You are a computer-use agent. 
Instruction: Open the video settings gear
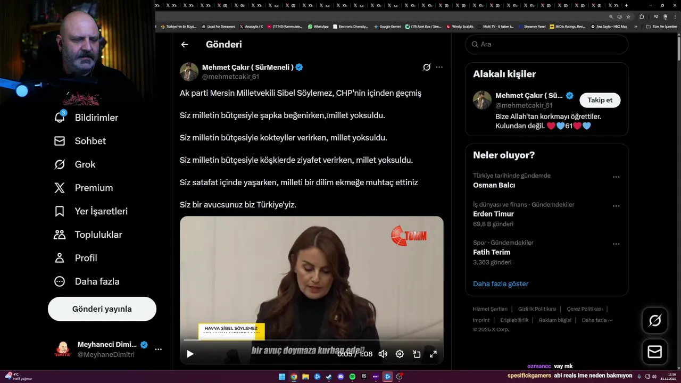(x=400, y=354)
